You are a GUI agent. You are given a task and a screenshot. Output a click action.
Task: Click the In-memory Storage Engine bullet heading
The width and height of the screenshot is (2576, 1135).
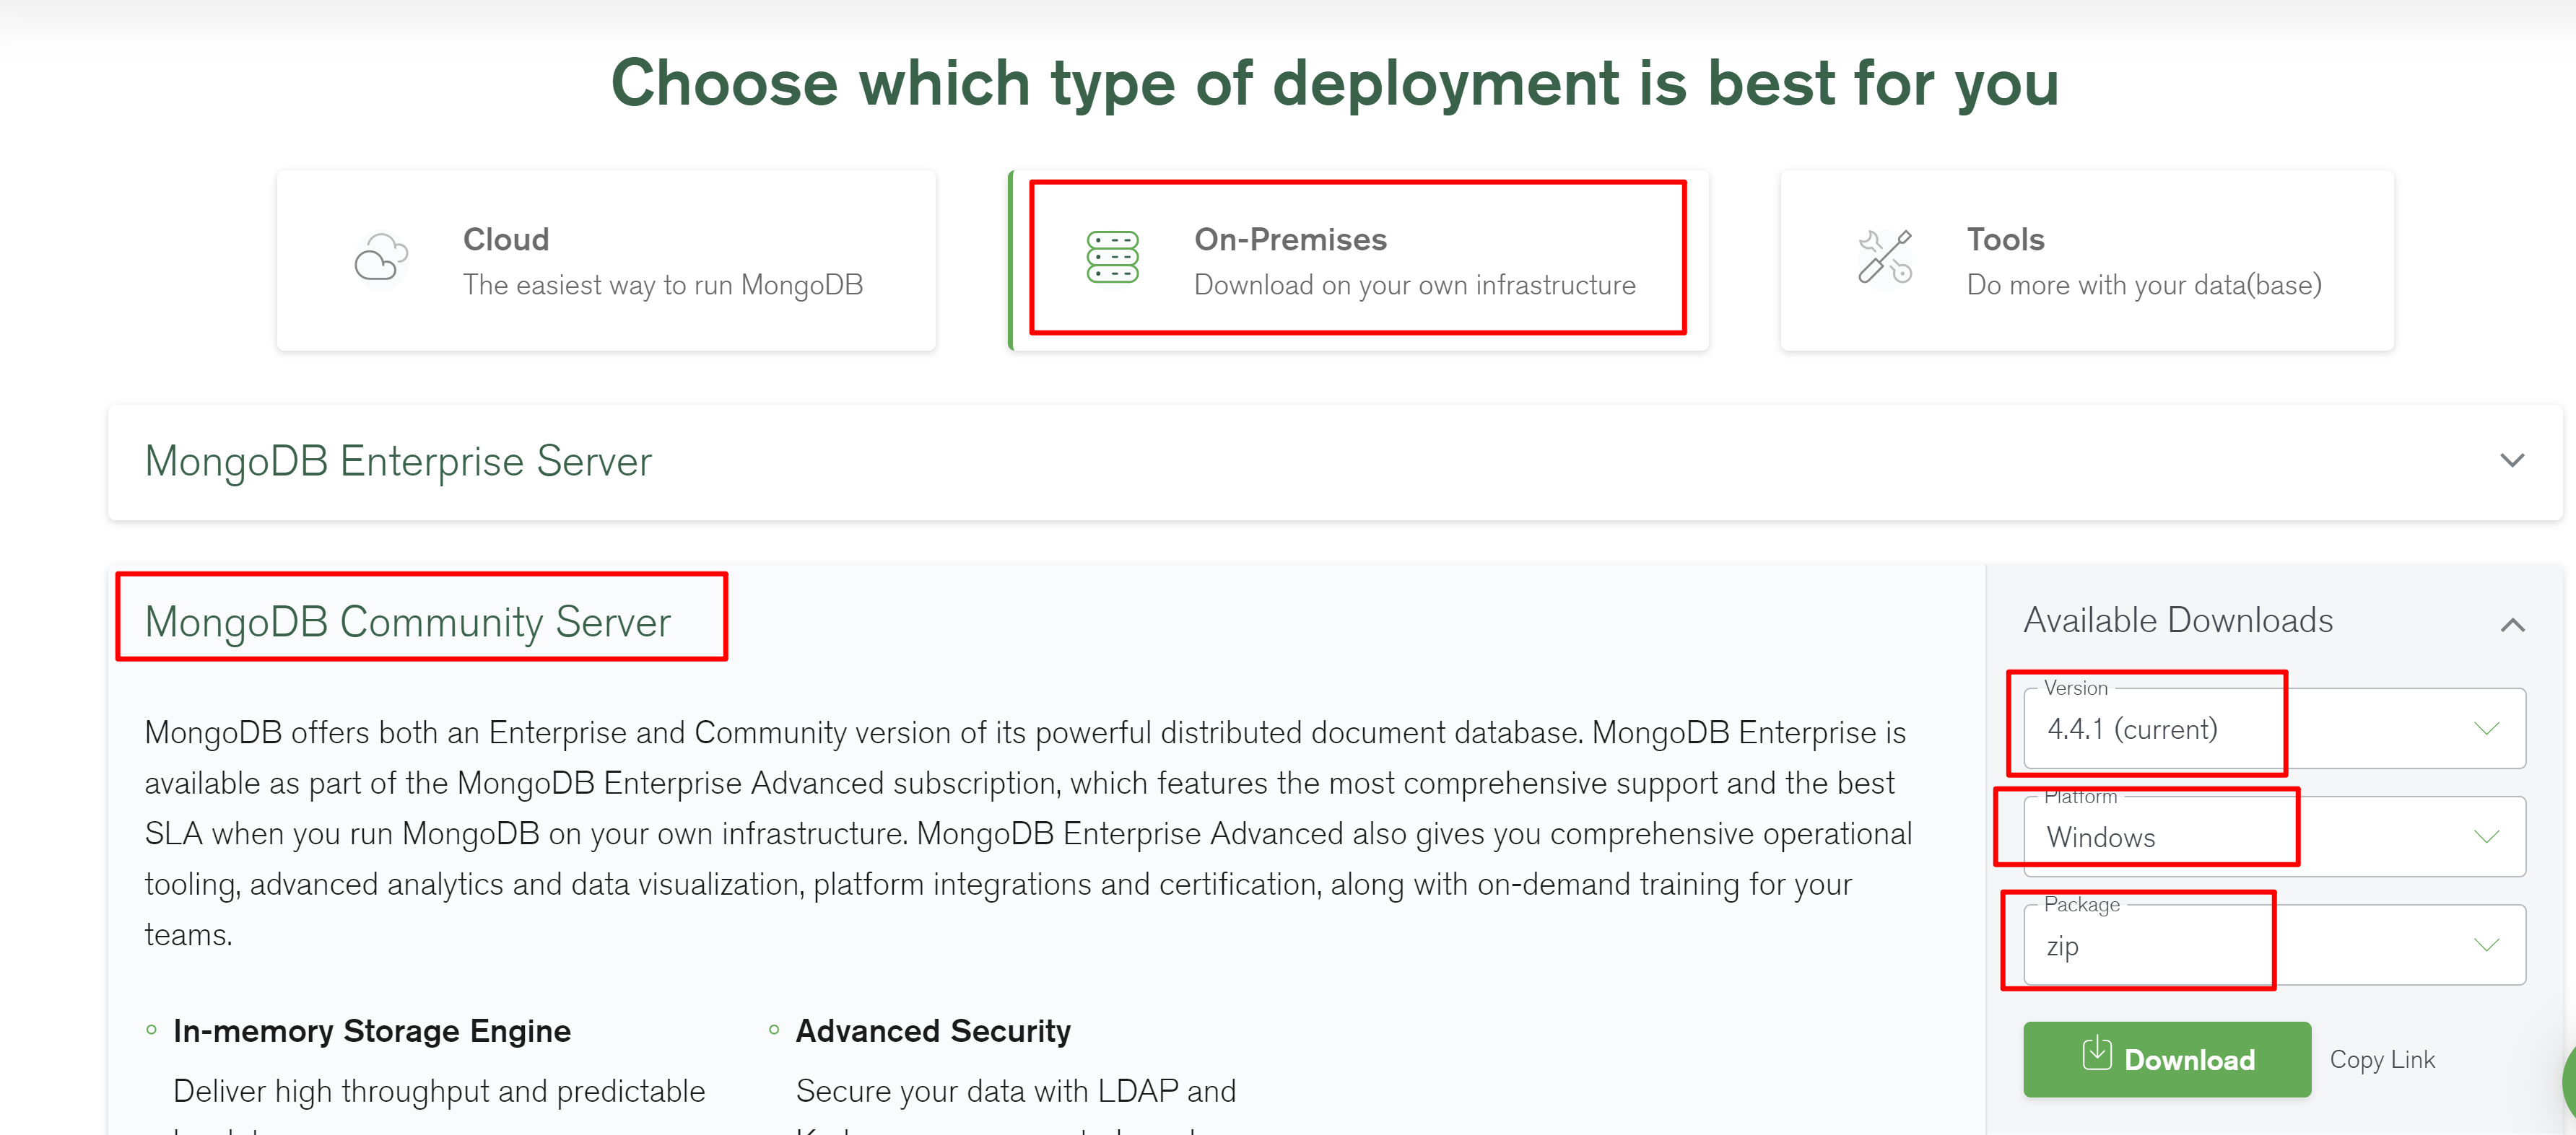(372, 1031)
